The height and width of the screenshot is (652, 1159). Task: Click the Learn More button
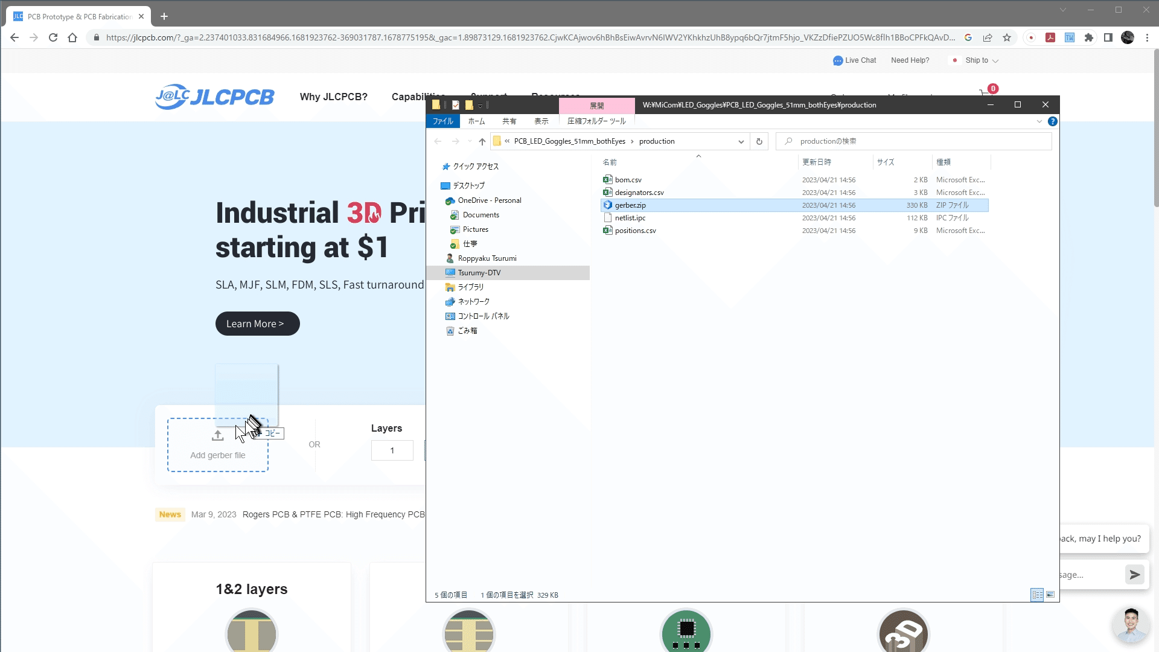point(257,324)
